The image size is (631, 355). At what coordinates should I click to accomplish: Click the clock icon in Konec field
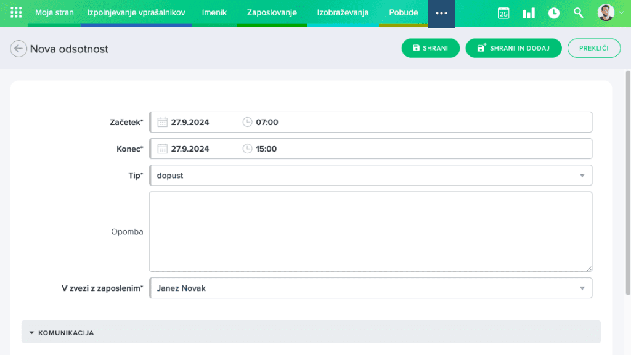pyautogui.click(x=248, y=149)
